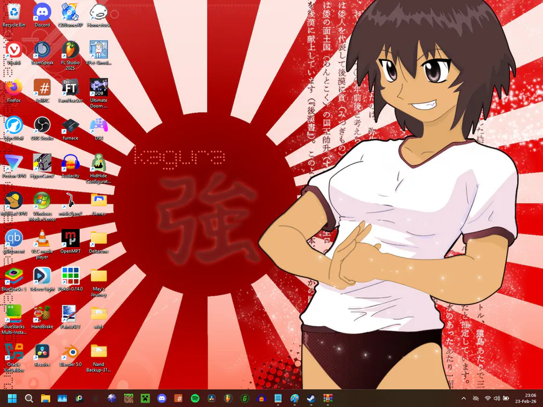The height and width of the screenshot is (407, 543).
Task: Select the Homestuck desktop icon
Action: point(99,16)
